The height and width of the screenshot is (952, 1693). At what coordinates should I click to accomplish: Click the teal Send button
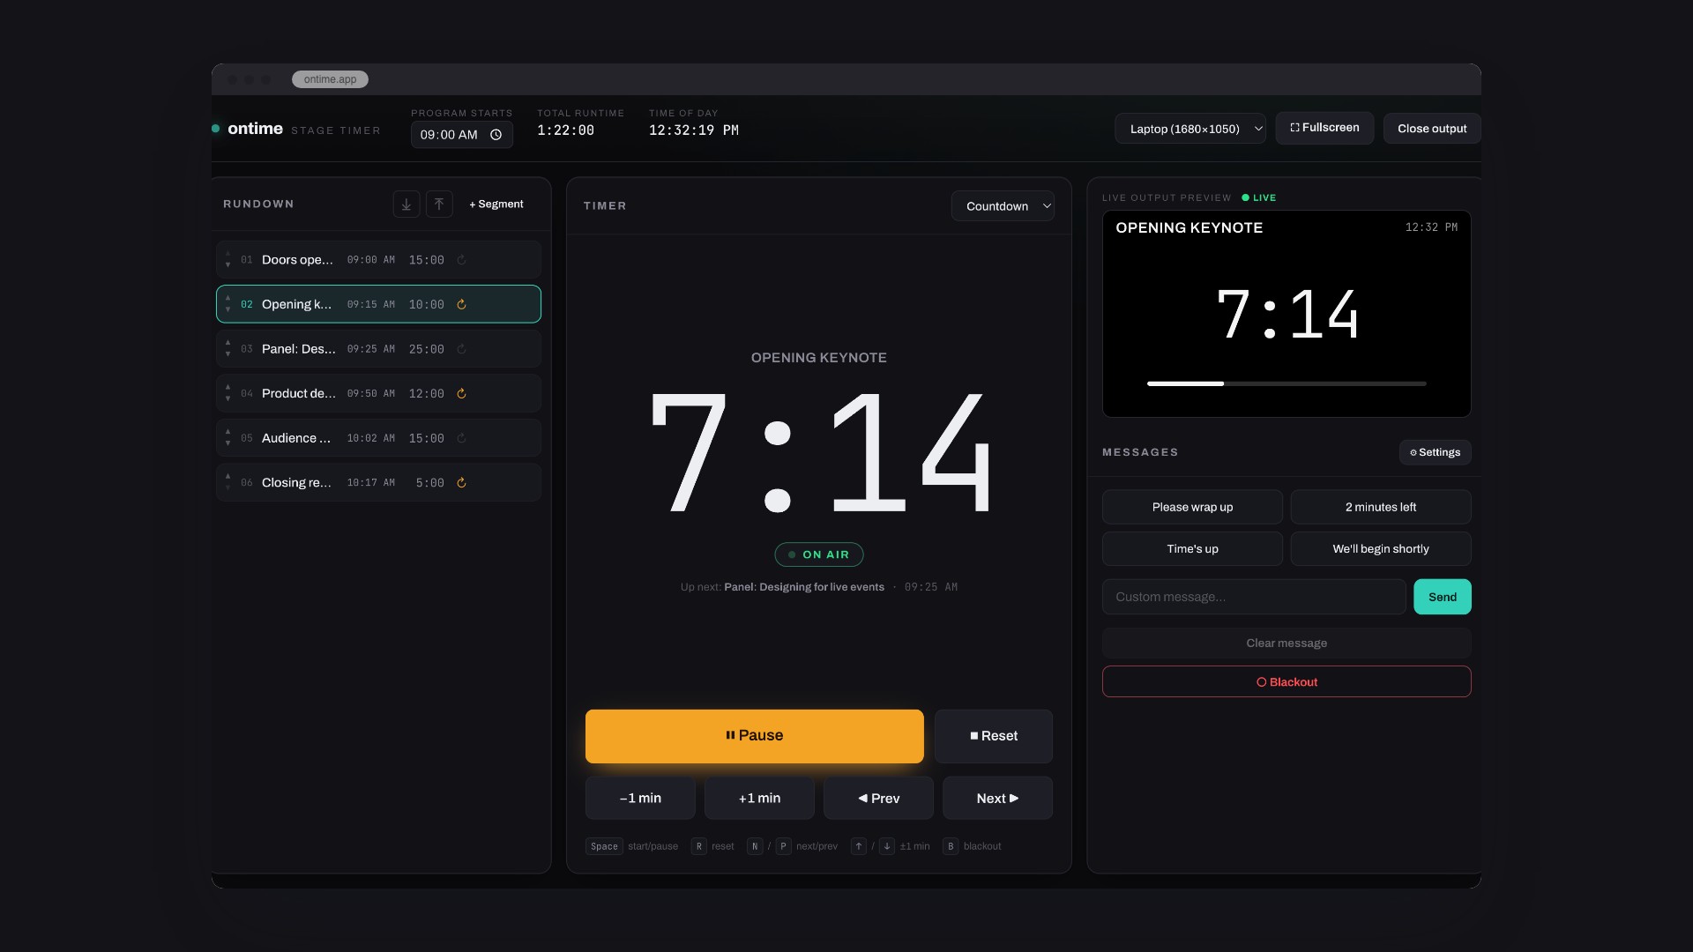pos(1443,598)
